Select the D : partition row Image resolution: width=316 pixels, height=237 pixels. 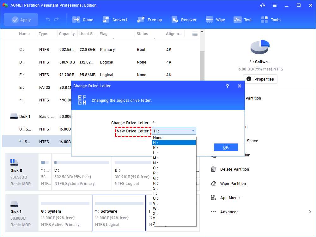point(101,62)
